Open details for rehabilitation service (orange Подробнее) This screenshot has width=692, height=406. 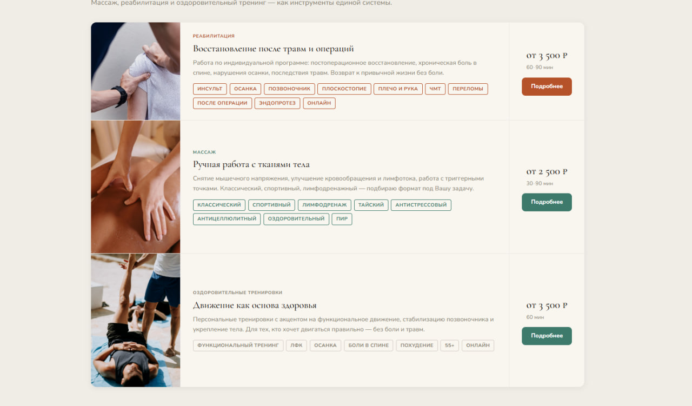click(547, 86)
